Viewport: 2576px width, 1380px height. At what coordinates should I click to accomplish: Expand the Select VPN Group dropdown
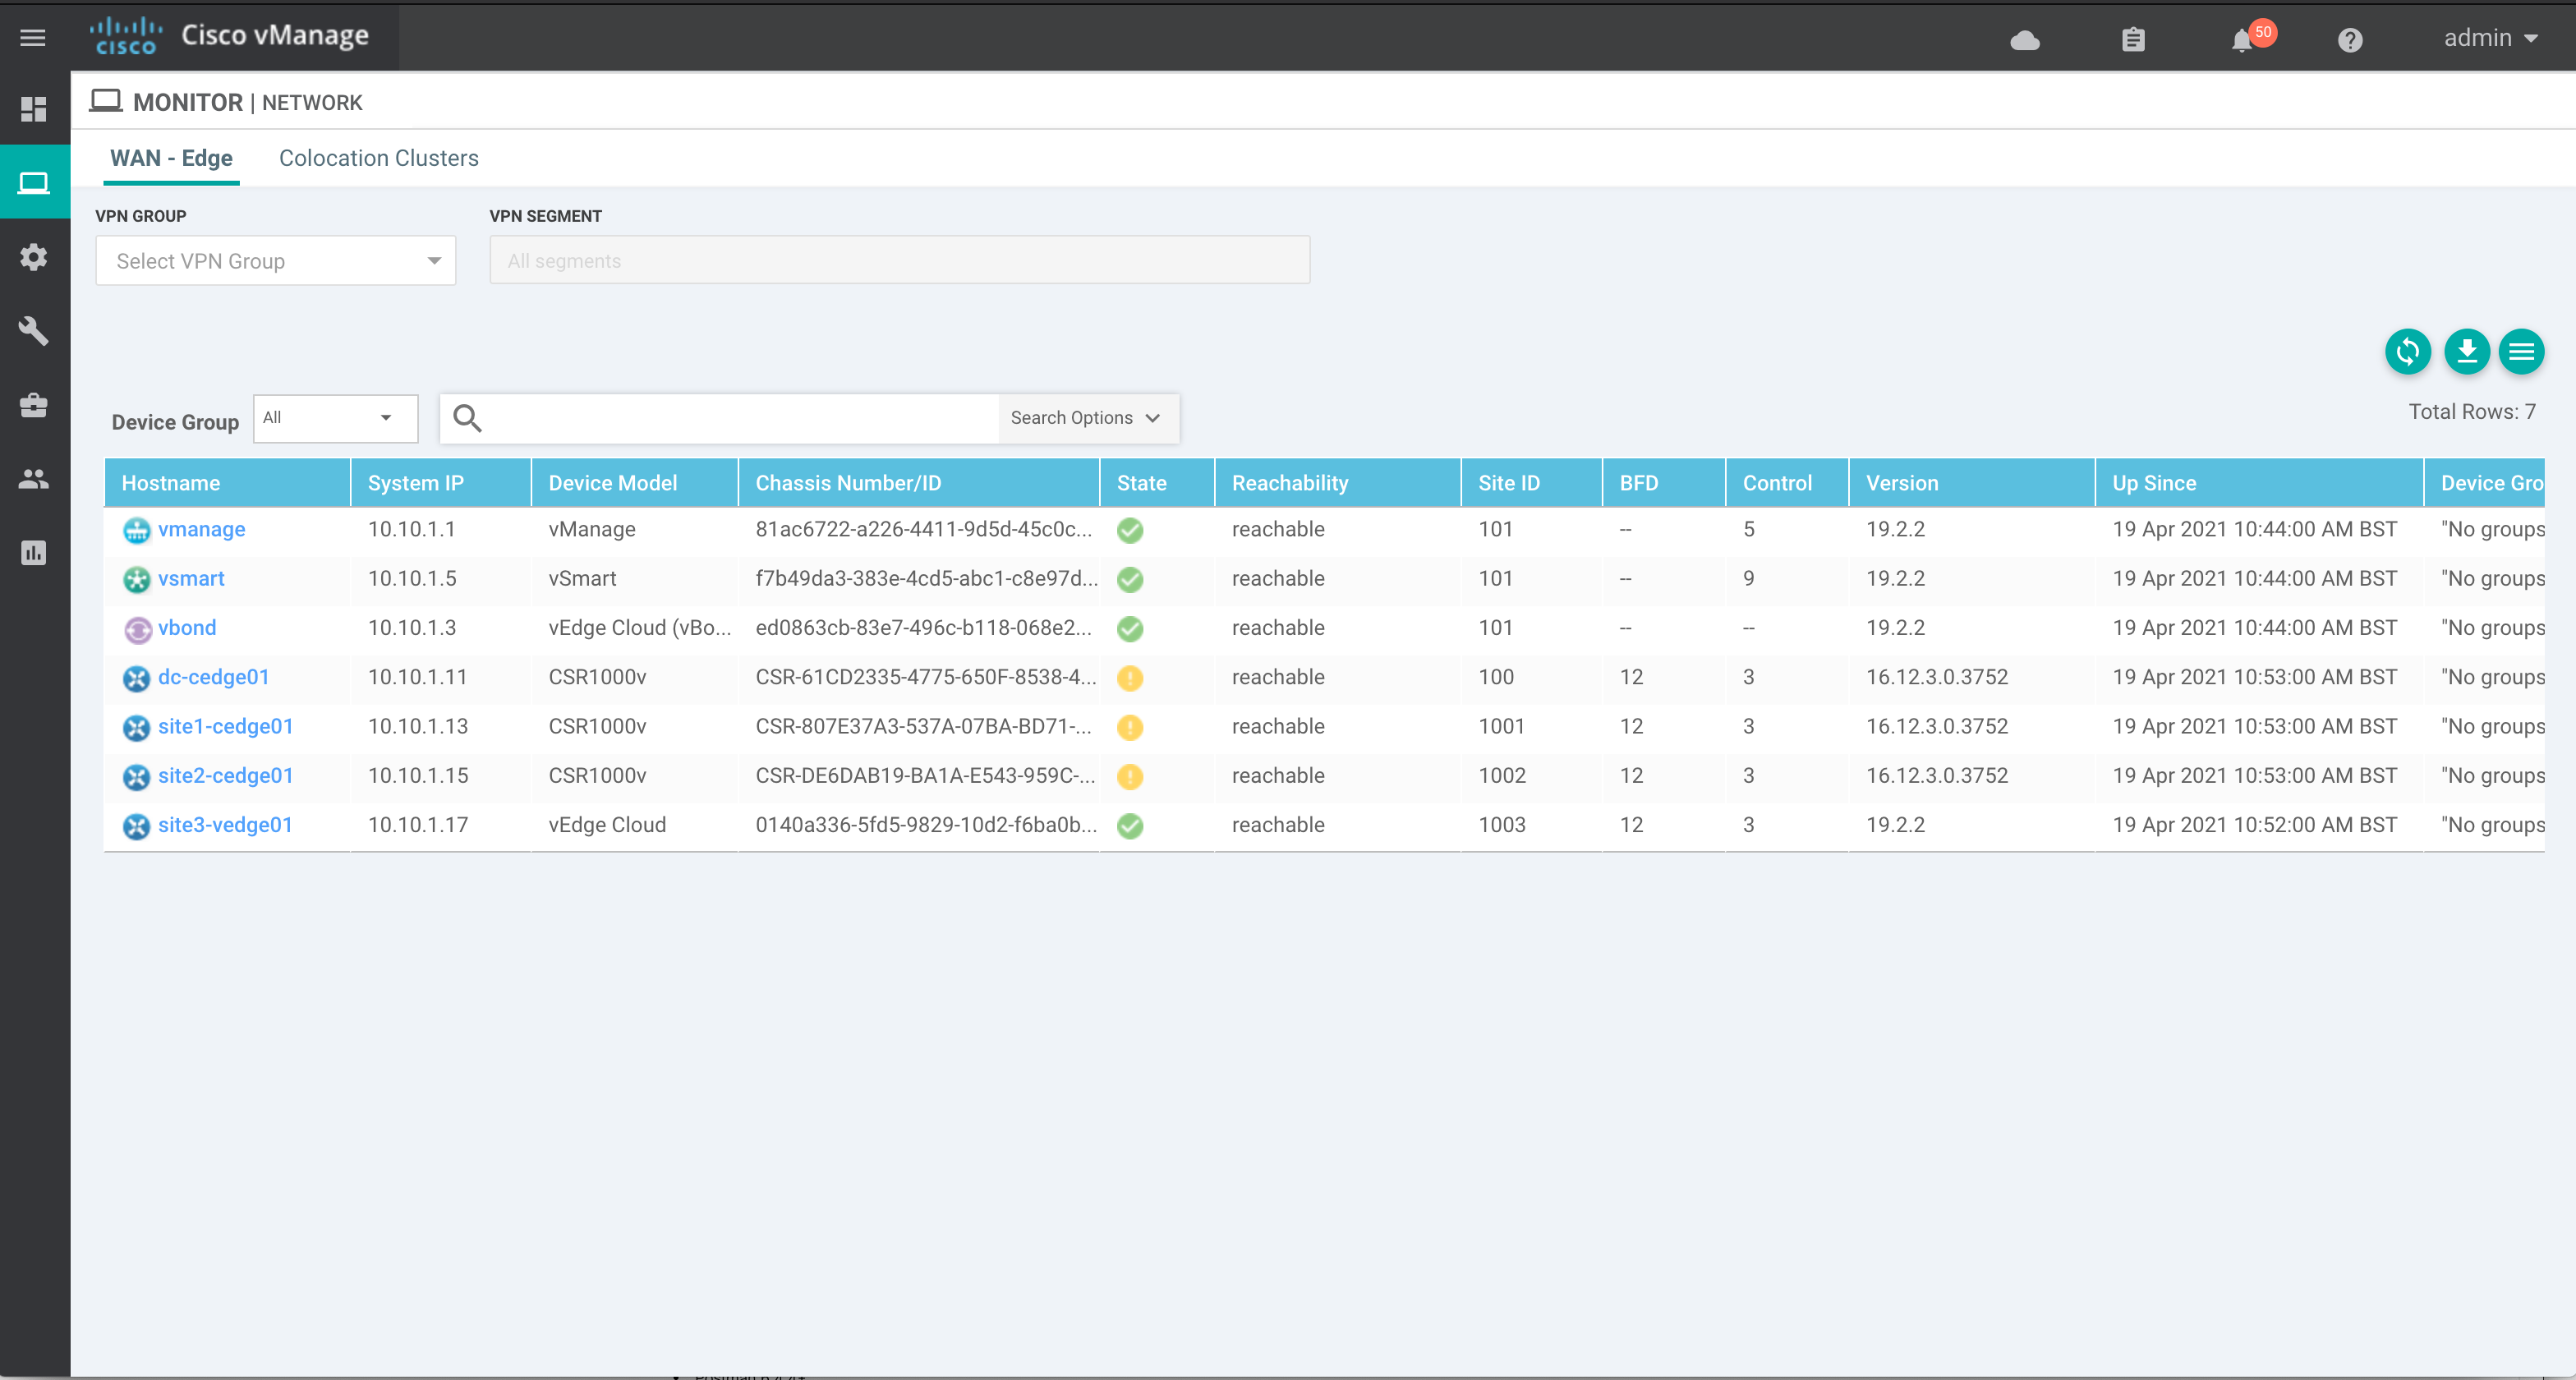276,261
